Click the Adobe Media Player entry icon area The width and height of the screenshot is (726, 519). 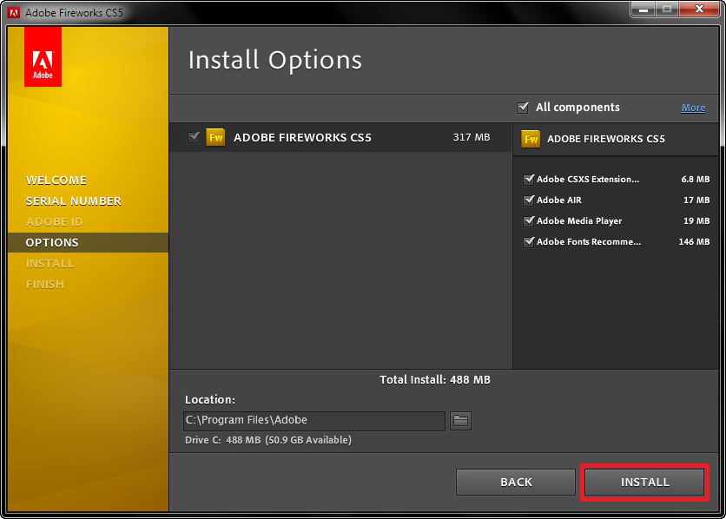[x=580, y=221]
